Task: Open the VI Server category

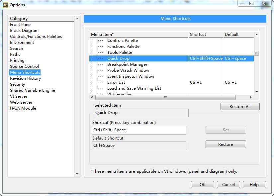Action: [x=19, y=96]
